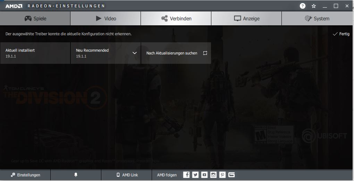354x181 pixels.
Task: Expand the Neu Recommended dropdown arrow
Action: 135,53
